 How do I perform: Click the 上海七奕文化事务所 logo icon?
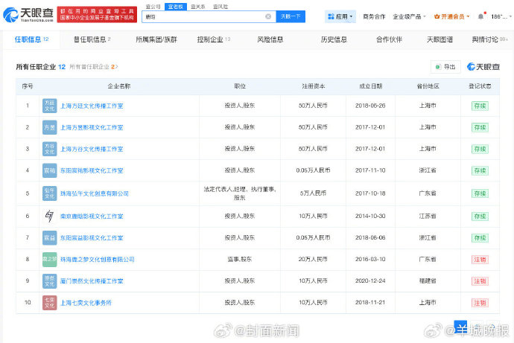(49, 302)
